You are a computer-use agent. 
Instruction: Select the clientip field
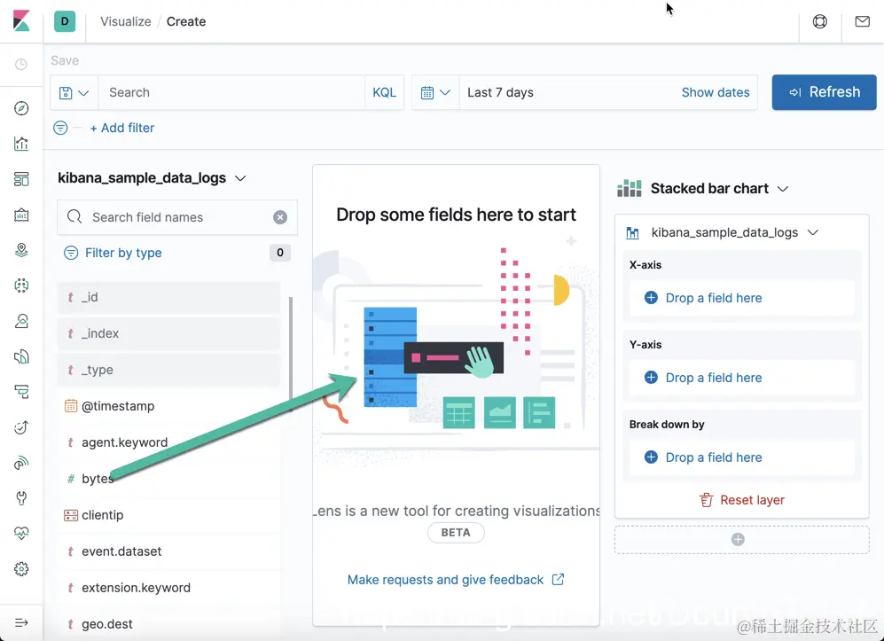click(x=168, y=515)
